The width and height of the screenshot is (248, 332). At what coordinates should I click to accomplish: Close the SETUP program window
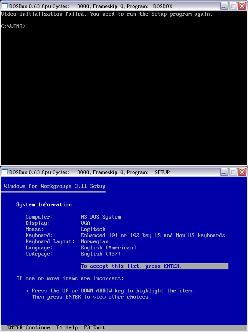[x=242, y=172]
